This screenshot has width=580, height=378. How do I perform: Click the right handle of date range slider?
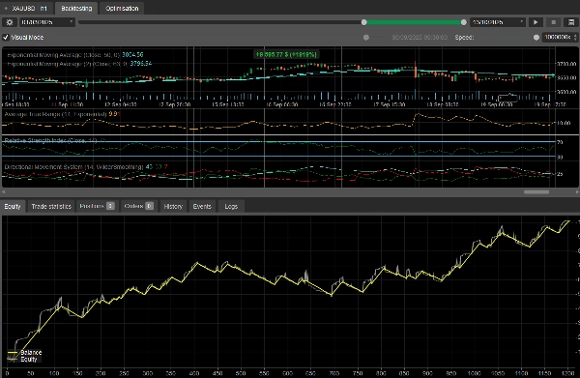pyautogui.click(x=463, y=22)
